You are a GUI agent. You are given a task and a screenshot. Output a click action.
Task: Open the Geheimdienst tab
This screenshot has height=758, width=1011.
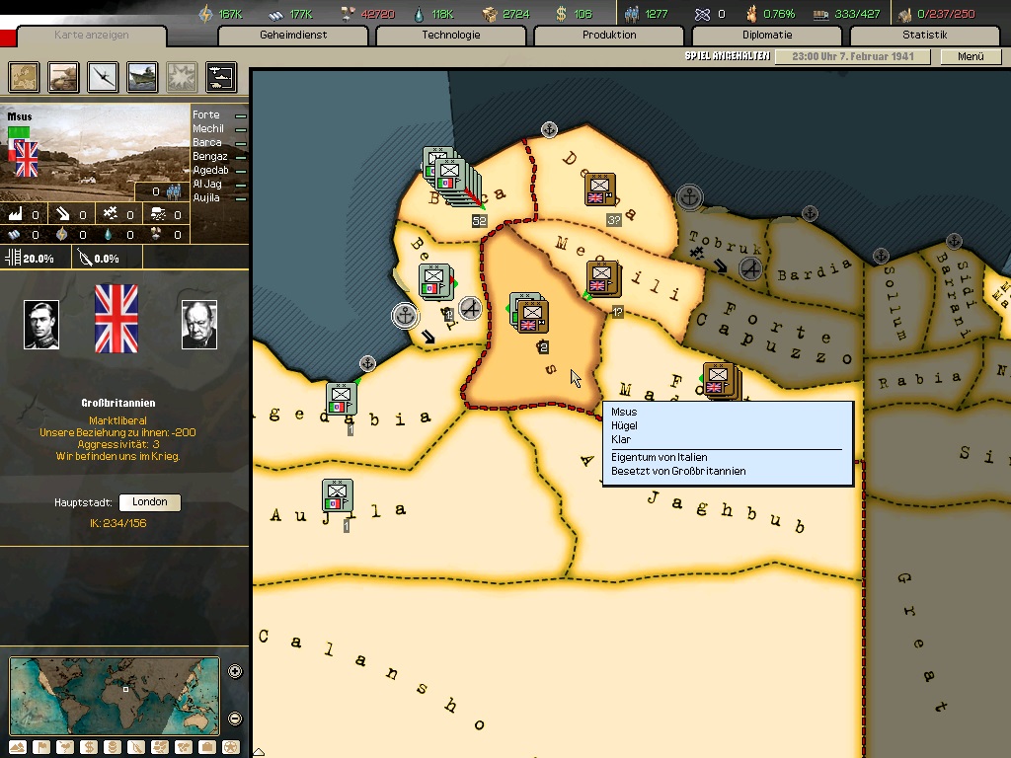pos(293,36)
